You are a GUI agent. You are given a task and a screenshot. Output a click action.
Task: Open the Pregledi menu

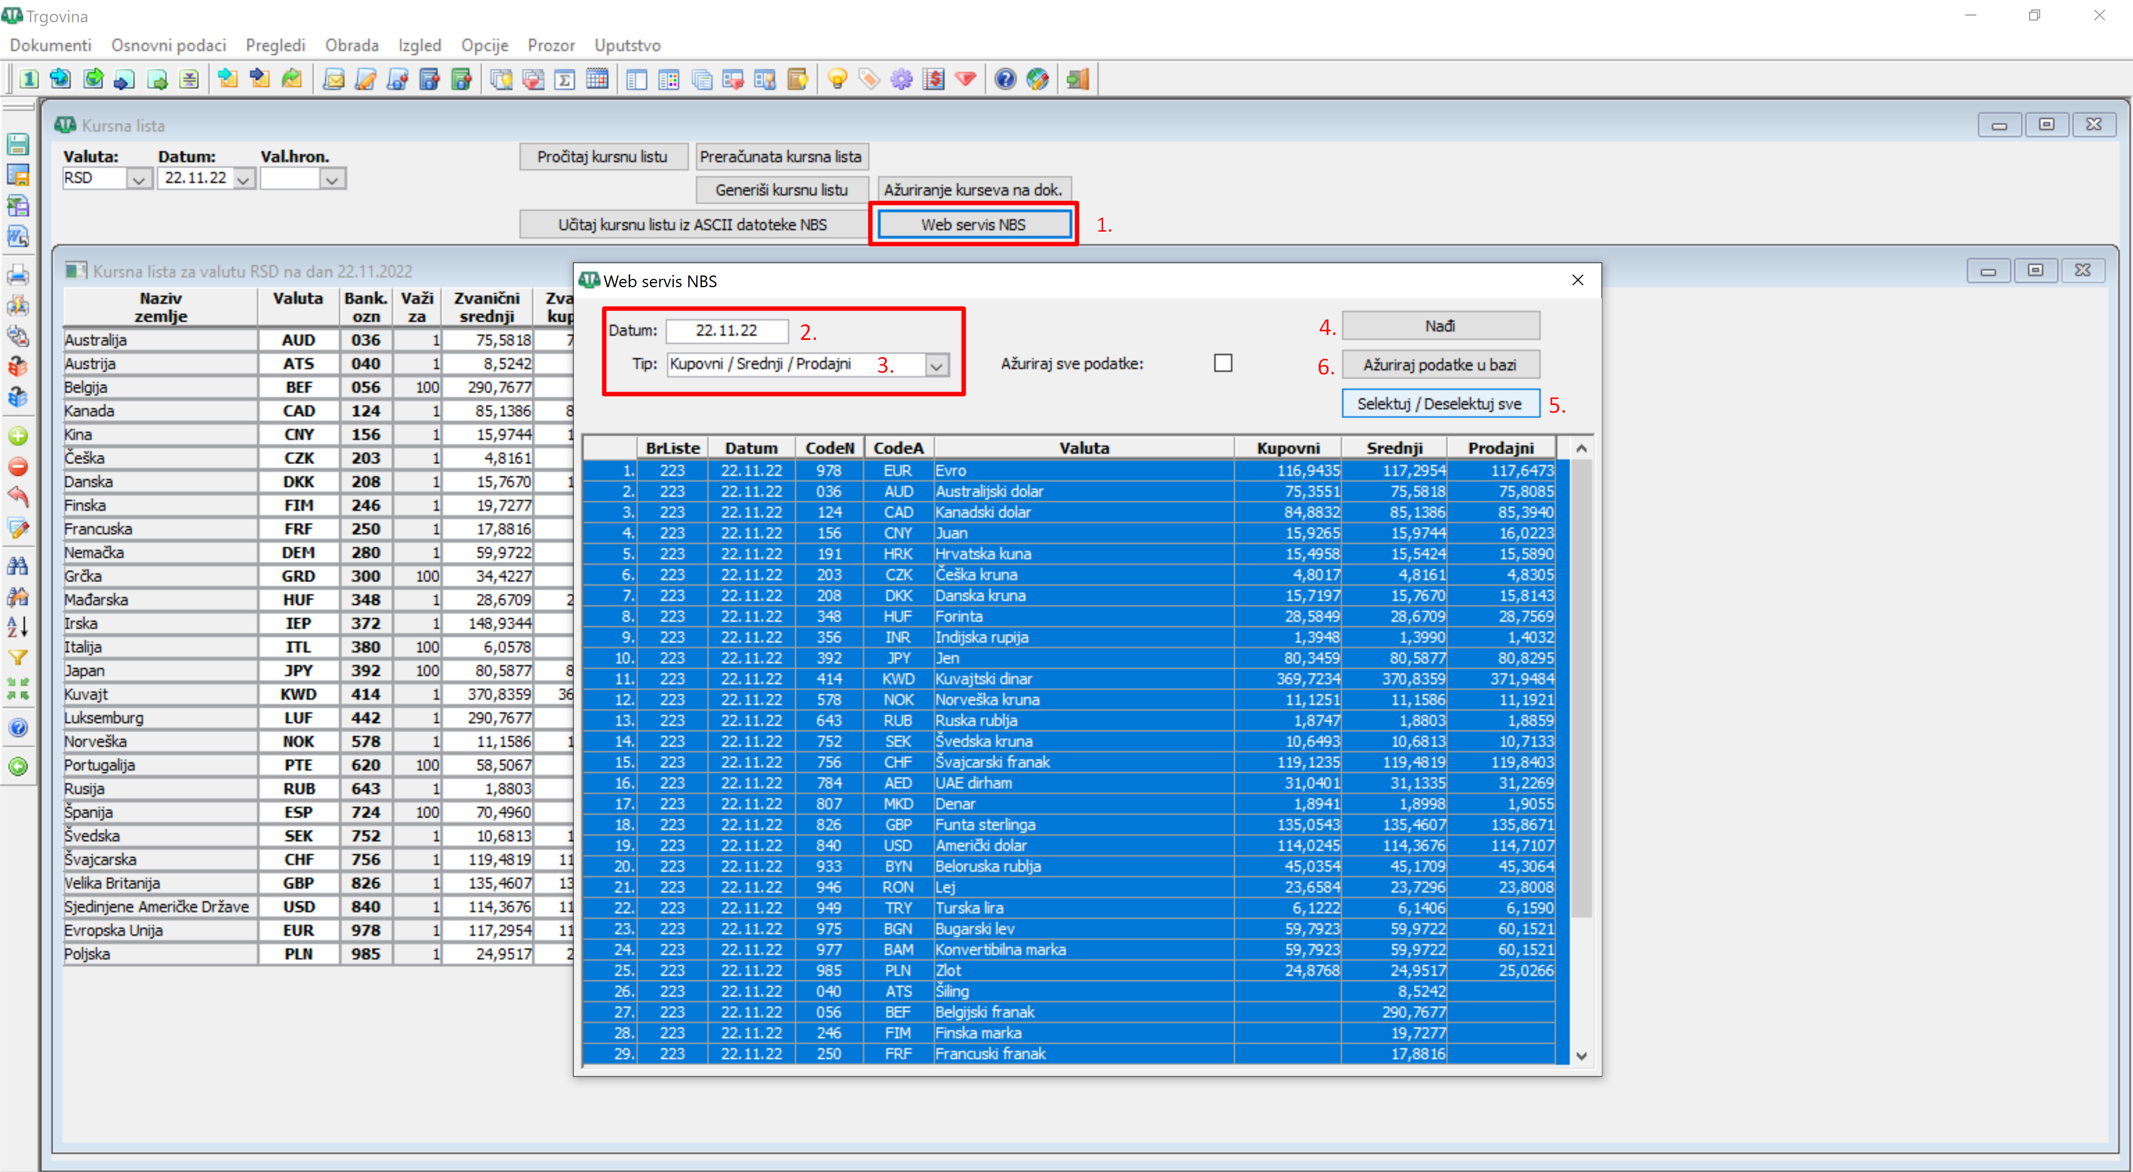[276, 46]
